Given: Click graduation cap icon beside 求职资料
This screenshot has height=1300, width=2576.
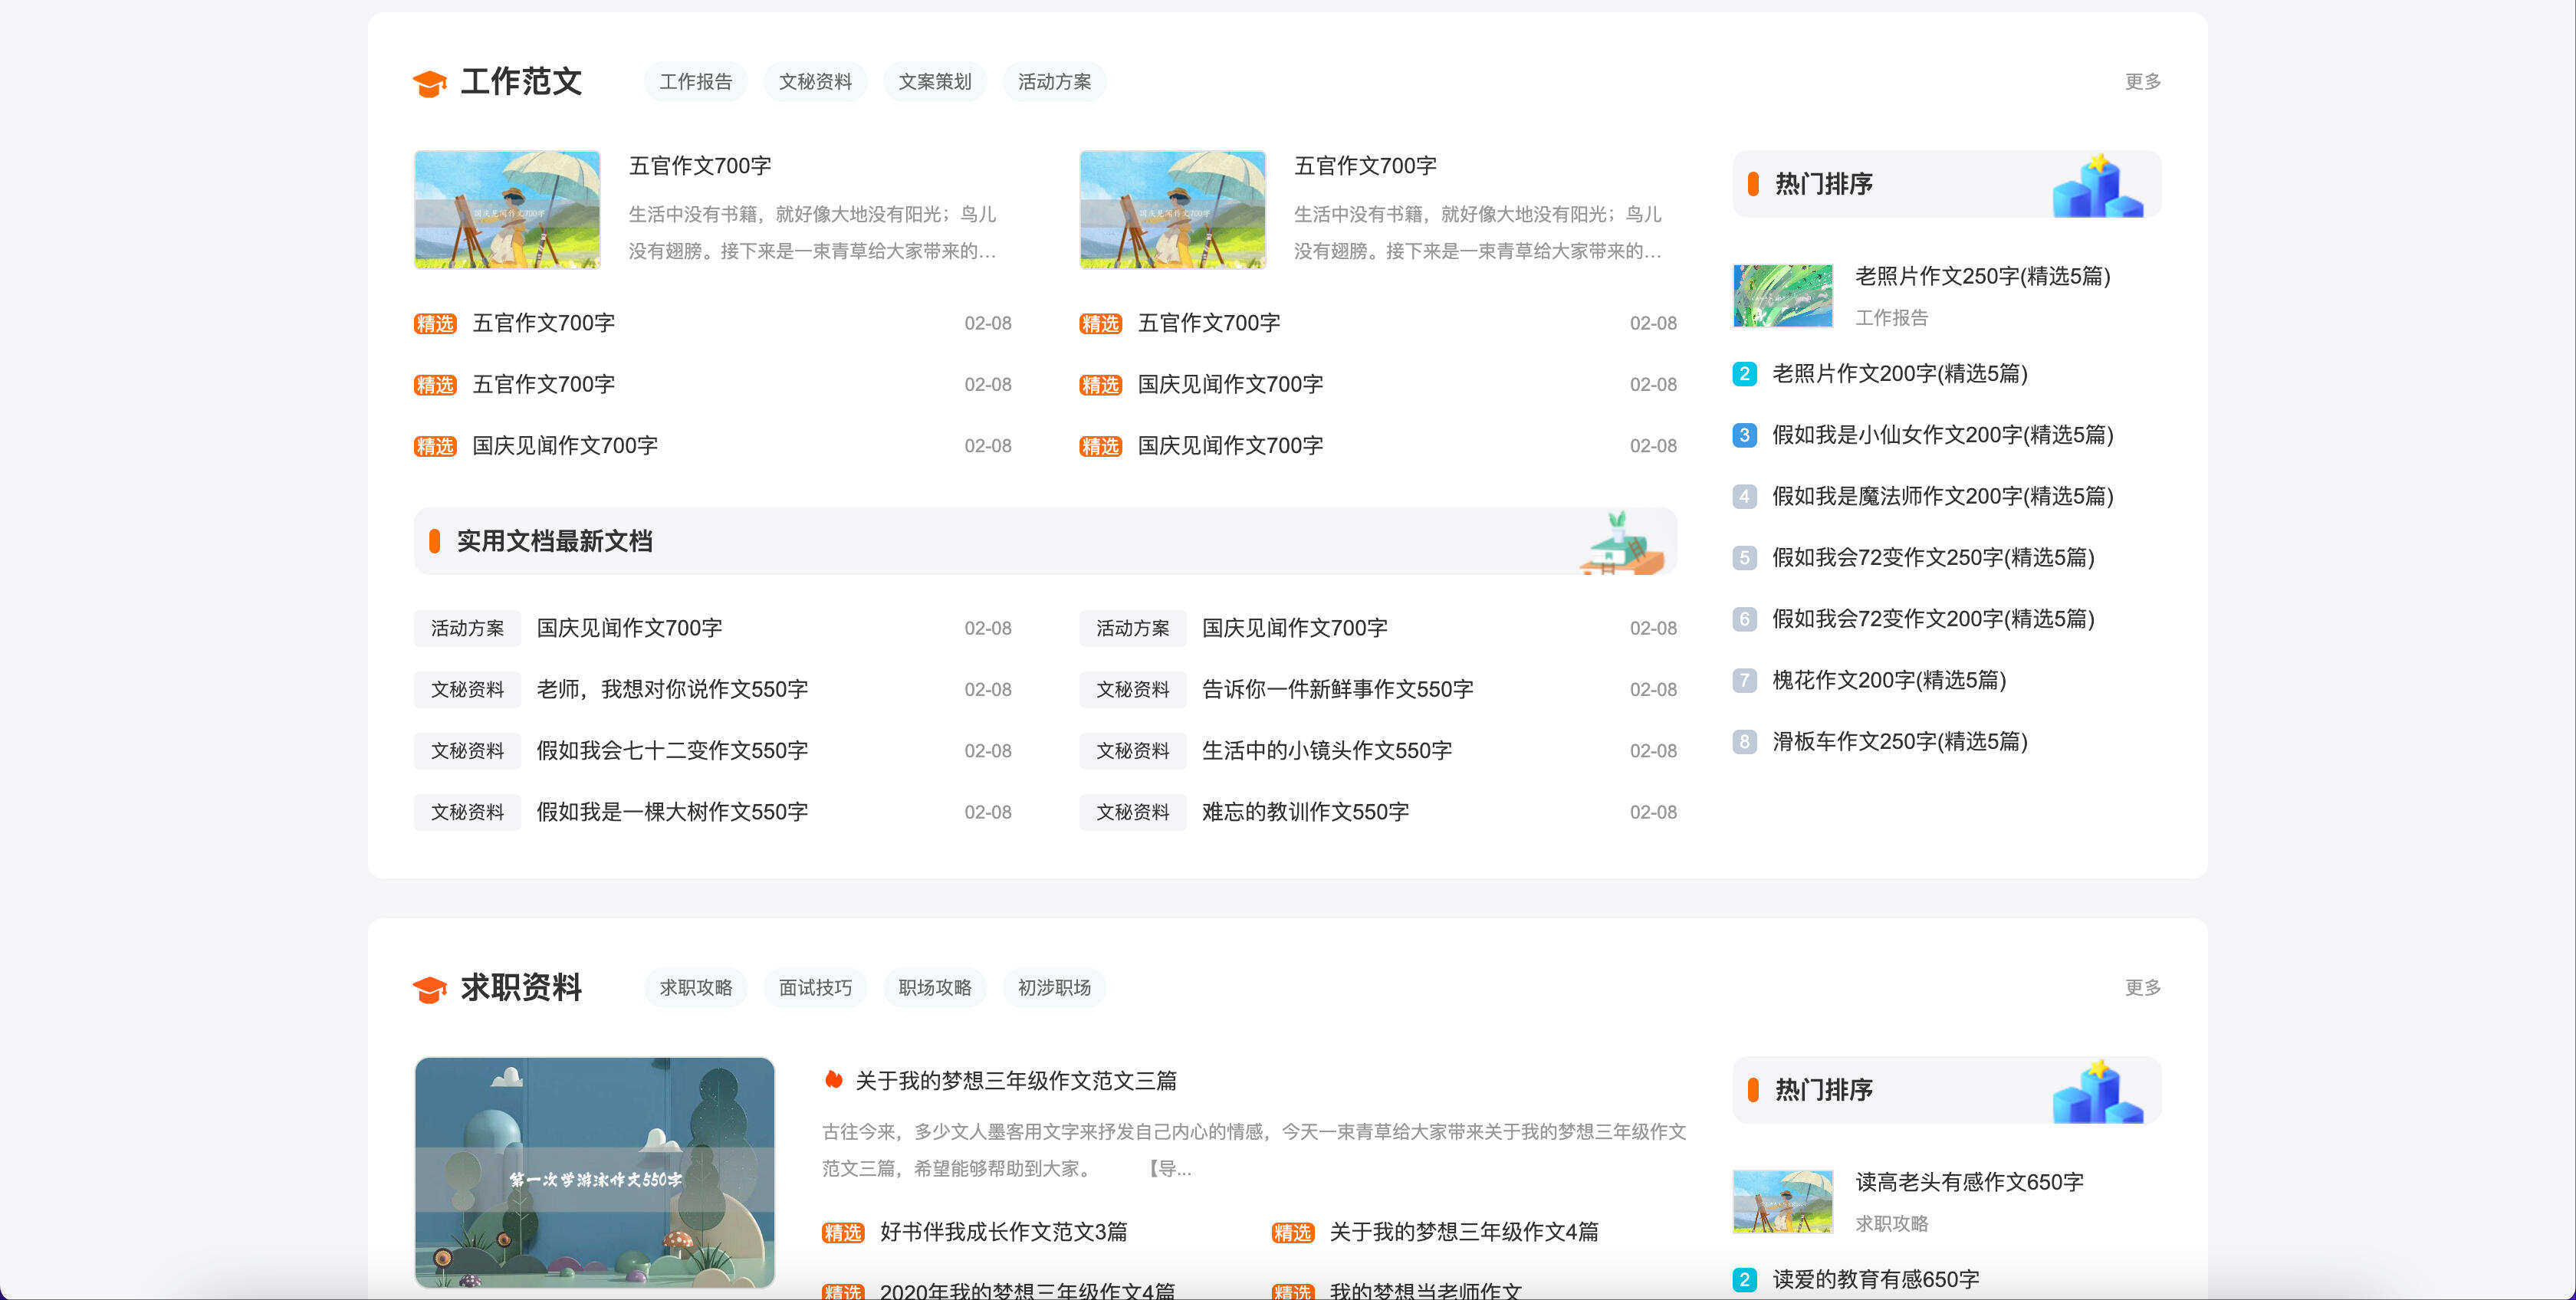Looking at the screenshot, I should tap(429, 989).
